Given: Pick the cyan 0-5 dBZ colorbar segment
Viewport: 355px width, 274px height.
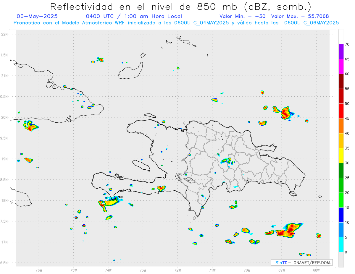Looking at the screenshot, I should 341,245.
